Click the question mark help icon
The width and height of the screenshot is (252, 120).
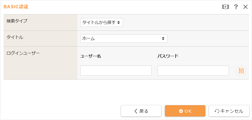click(x=236, y=7)
